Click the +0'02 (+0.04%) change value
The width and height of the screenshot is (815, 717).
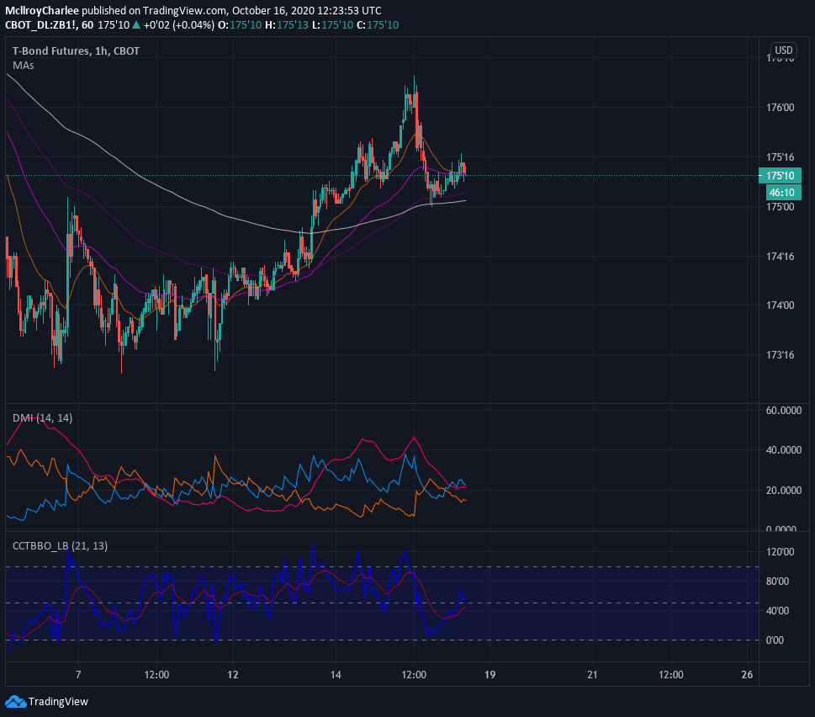pos(179,25)
